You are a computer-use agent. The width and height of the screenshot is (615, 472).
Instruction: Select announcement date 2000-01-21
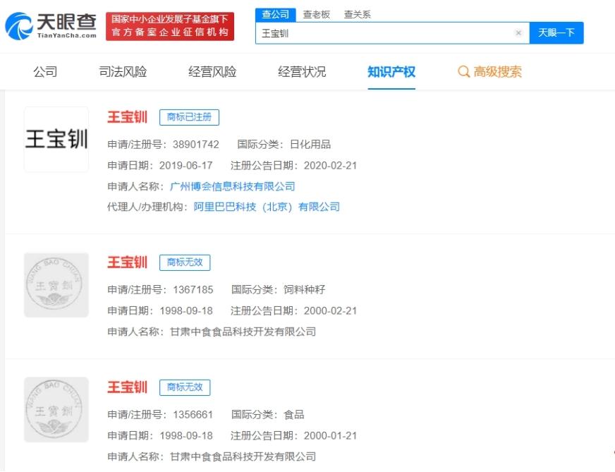(x=330, y=436)
